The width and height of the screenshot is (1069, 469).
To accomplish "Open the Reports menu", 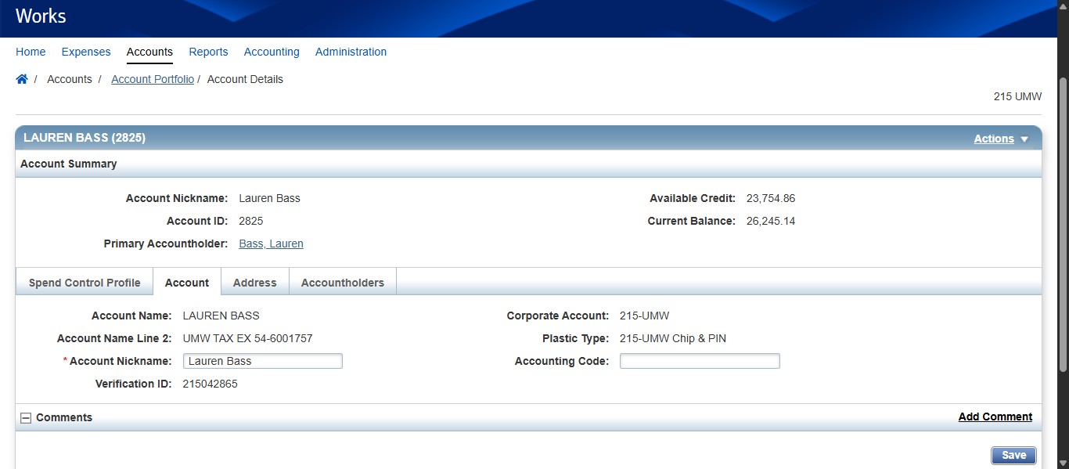I will [x=208, y=52].
